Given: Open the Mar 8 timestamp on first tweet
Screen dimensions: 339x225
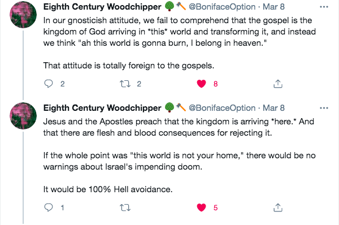Looking at the screenshot, I should pos(273,7).
